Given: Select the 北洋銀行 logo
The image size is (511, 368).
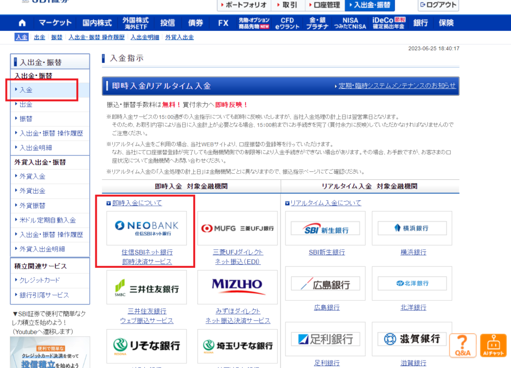Looking at the screenshot, I should (x=412, y=283).
